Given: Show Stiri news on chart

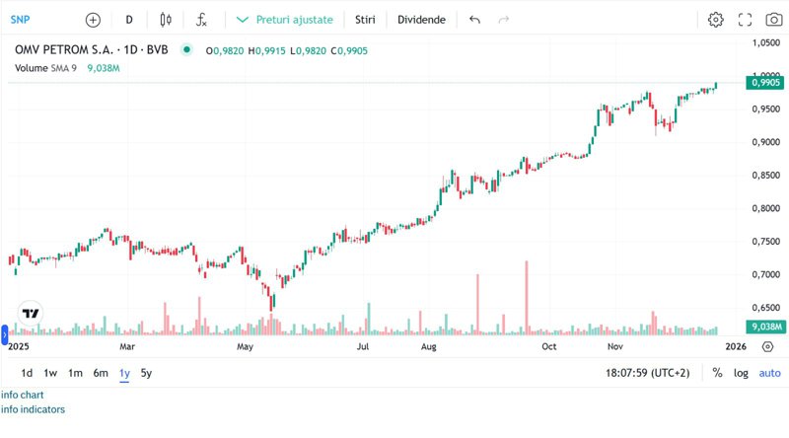Looking at the screenshot, I should 365,20.
